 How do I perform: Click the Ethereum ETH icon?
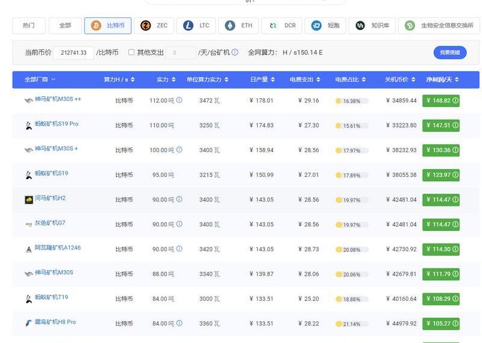pyautogui.click(x=230, y=25)
